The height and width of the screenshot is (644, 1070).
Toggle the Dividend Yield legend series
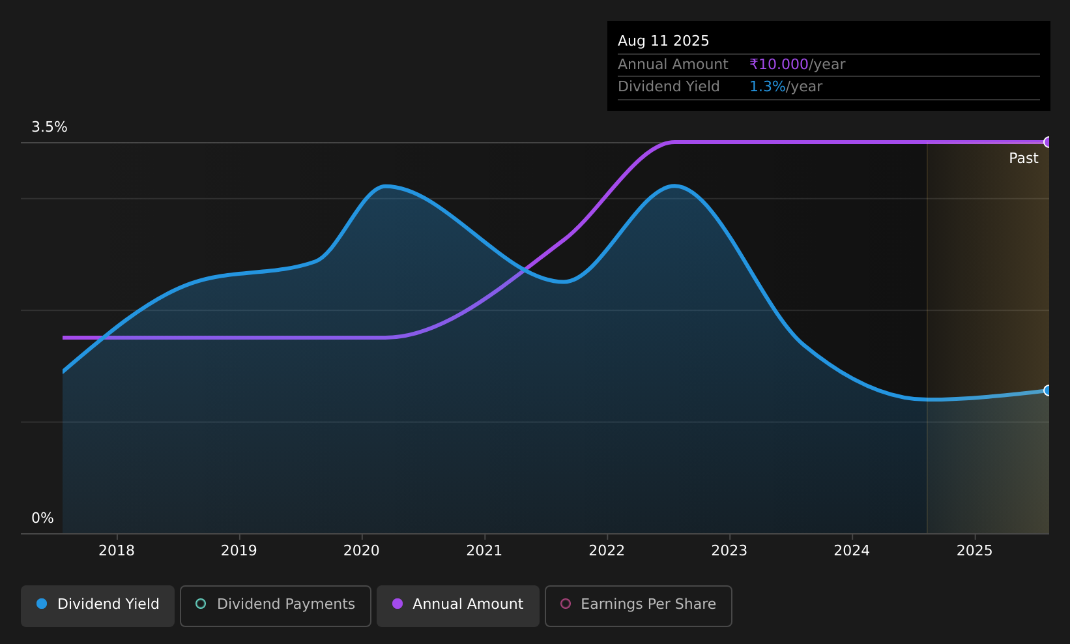[98, 606]
